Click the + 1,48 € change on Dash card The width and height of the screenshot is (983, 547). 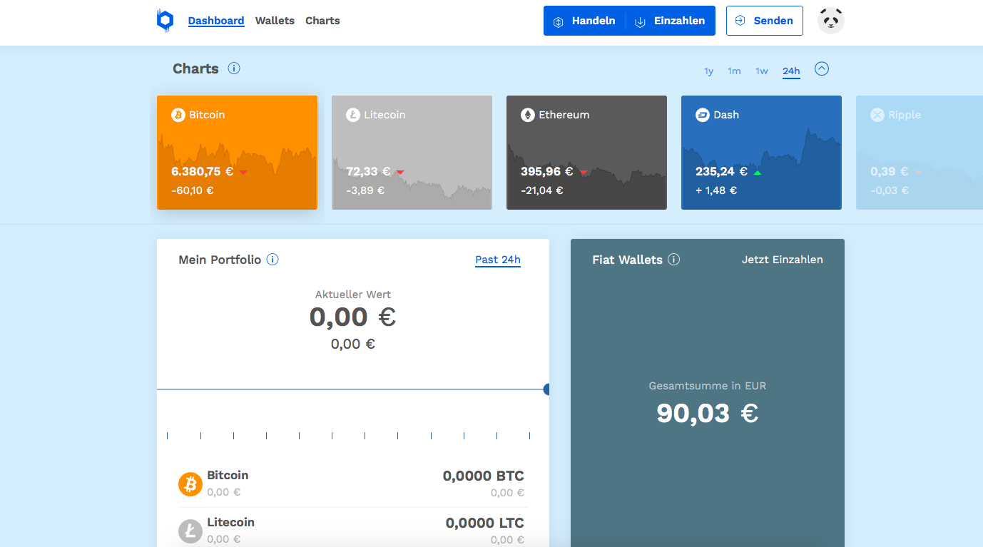(716, 190)
